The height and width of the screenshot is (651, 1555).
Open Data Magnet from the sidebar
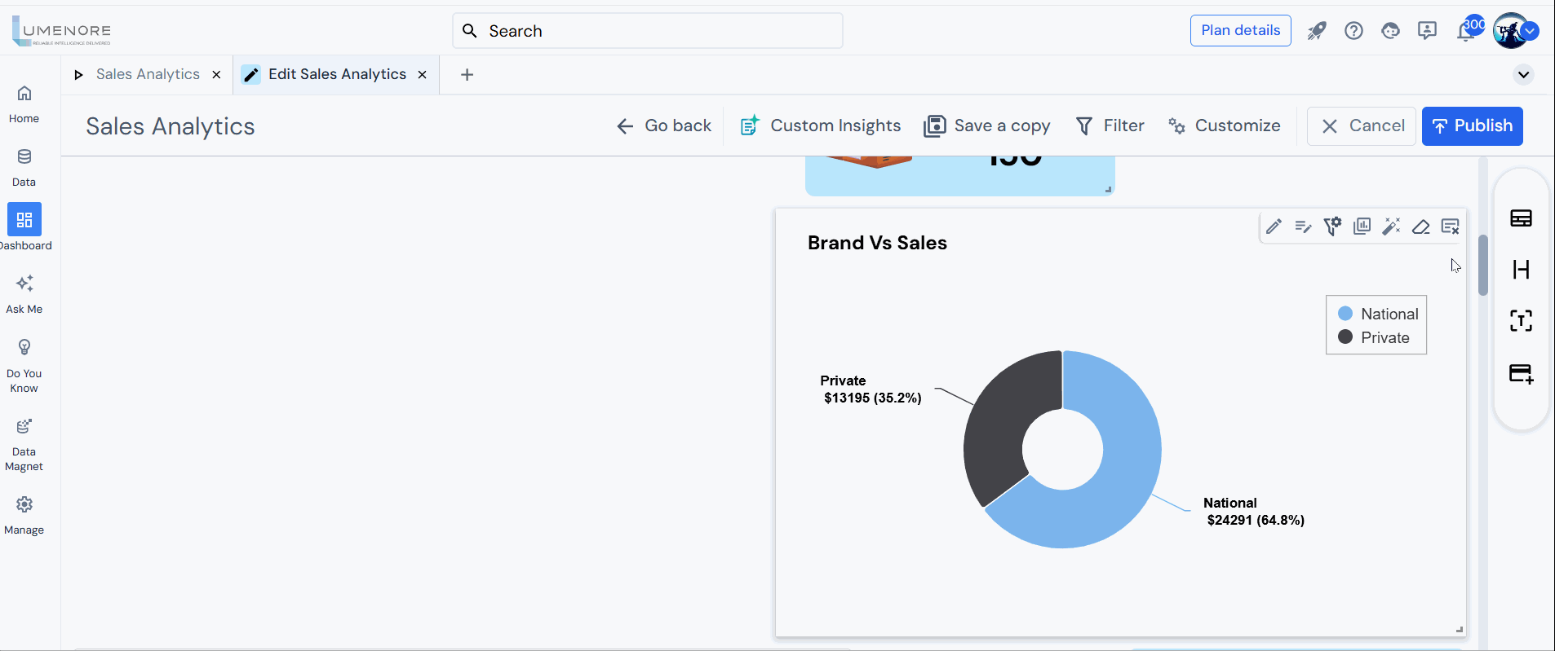coord(24,444)
